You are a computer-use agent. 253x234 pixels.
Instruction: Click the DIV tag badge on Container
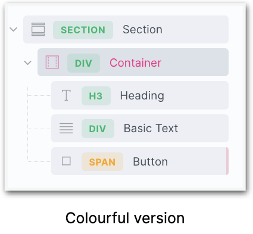click(x=83, y=63)
